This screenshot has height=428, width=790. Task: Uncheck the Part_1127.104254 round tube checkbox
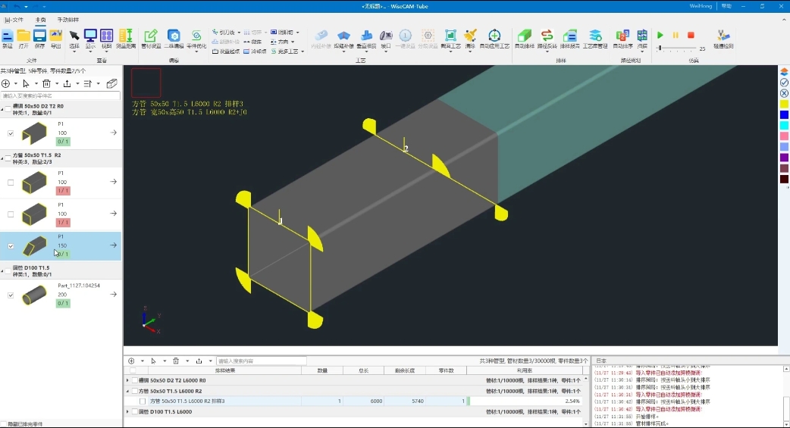(x=11, y=295)
